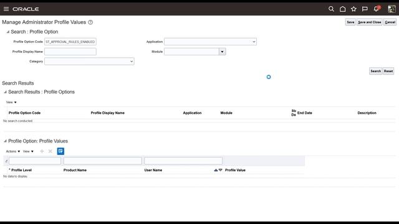The image size is (399, 224).
Task: Focus the Profile Display Name field
Action: 70,52
